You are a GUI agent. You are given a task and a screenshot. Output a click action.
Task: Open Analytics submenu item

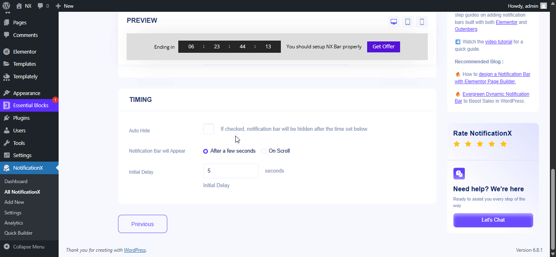click(14, 223)
